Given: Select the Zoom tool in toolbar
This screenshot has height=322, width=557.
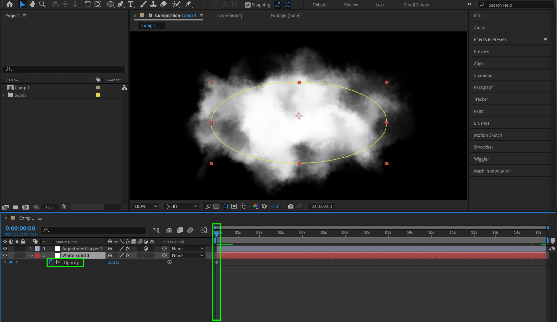Looking at the screenshot, I should pos(42,4).
